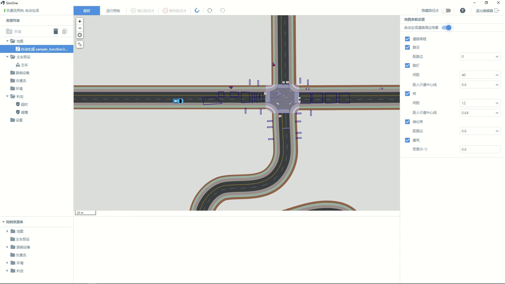This screenshot has height=284, width=505.
Task: Open 交通流 folder in 用例资源库
Action: tap(18, 255)
